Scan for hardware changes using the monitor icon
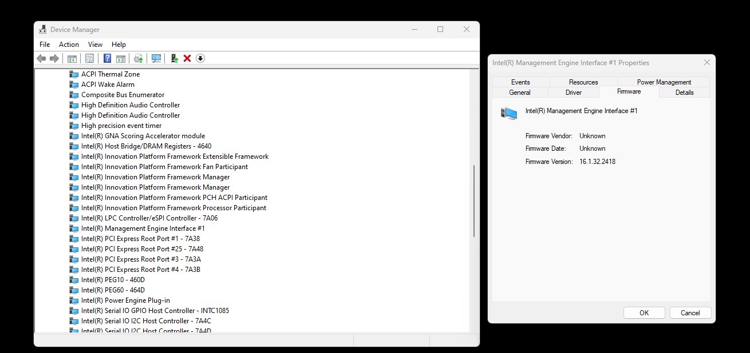Image resolution: width=750 pixels, height=353 pixels. (156, 58)
